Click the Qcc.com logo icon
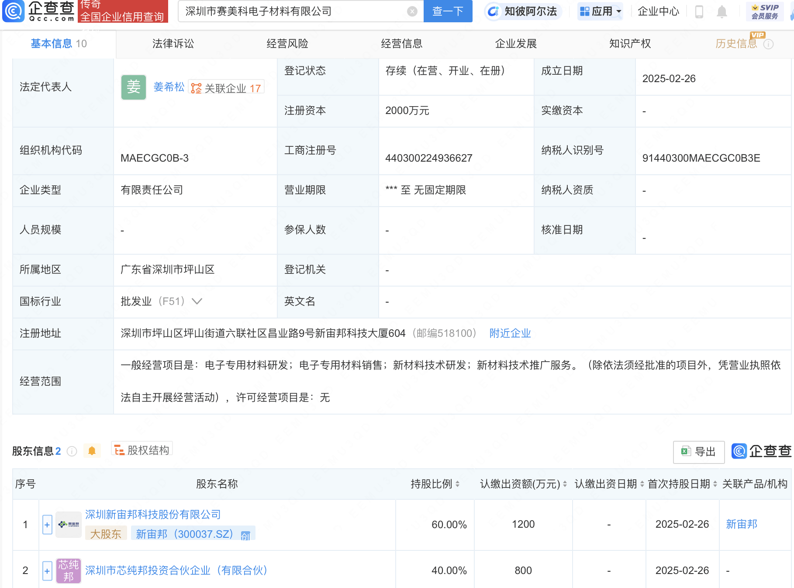The image size is (794, 588). click(x=14, y=11)
